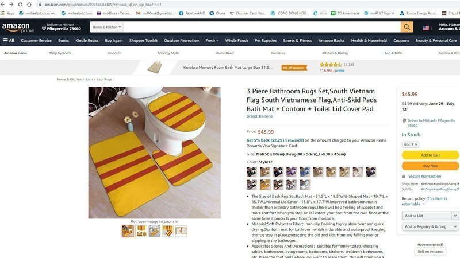
Task: Click the orange search magnifier button
Action: [407, 27]
